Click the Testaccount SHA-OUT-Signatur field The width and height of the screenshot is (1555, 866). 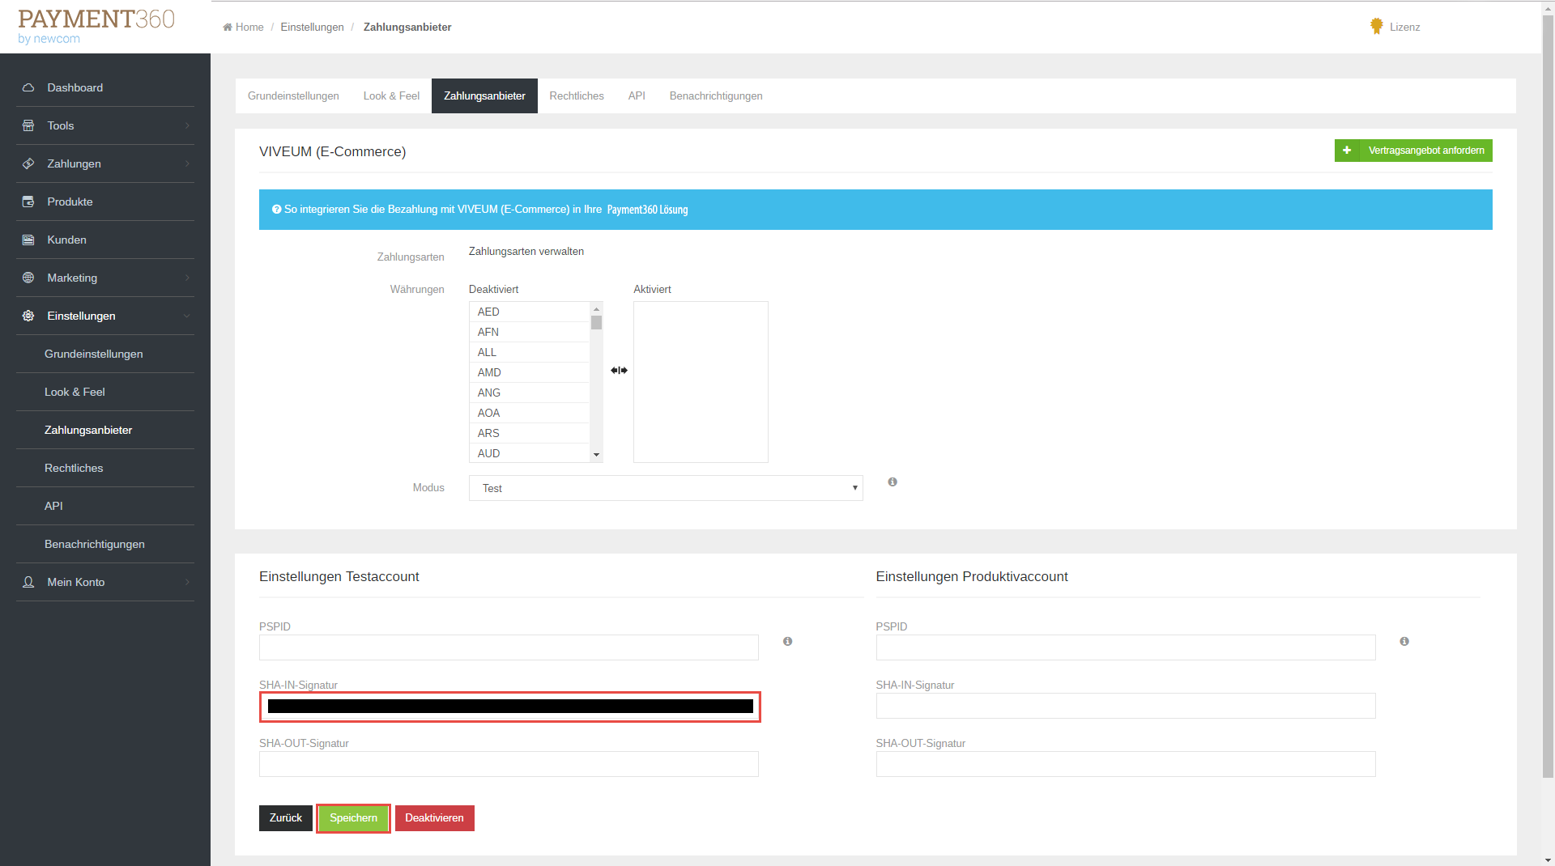509,764
